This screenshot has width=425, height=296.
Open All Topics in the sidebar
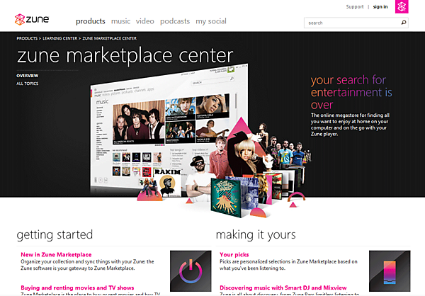pos(28,84)
